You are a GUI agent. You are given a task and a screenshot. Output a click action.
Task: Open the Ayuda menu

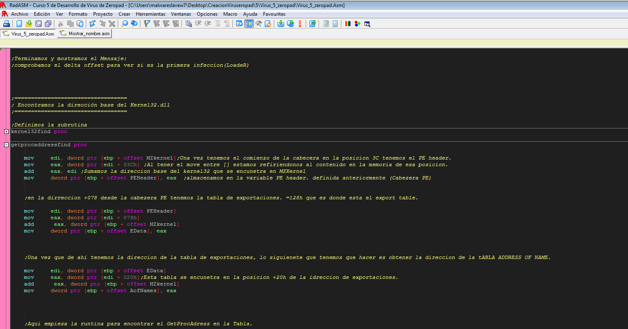(250, 14)
